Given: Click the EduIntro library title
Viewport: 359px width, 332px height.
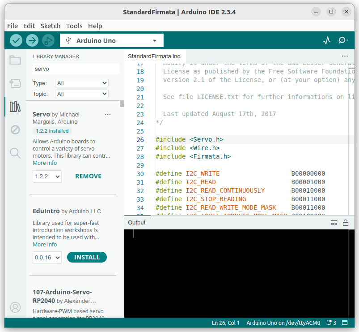Looking at the screenshot, I should click(x=46, y=211).
